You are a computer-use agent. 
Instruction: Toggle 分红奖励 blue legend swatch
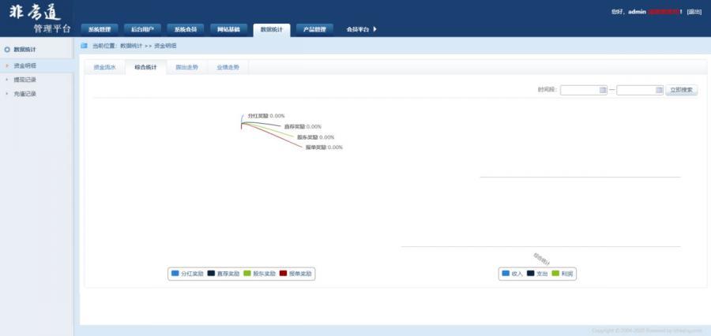(175, 274)
